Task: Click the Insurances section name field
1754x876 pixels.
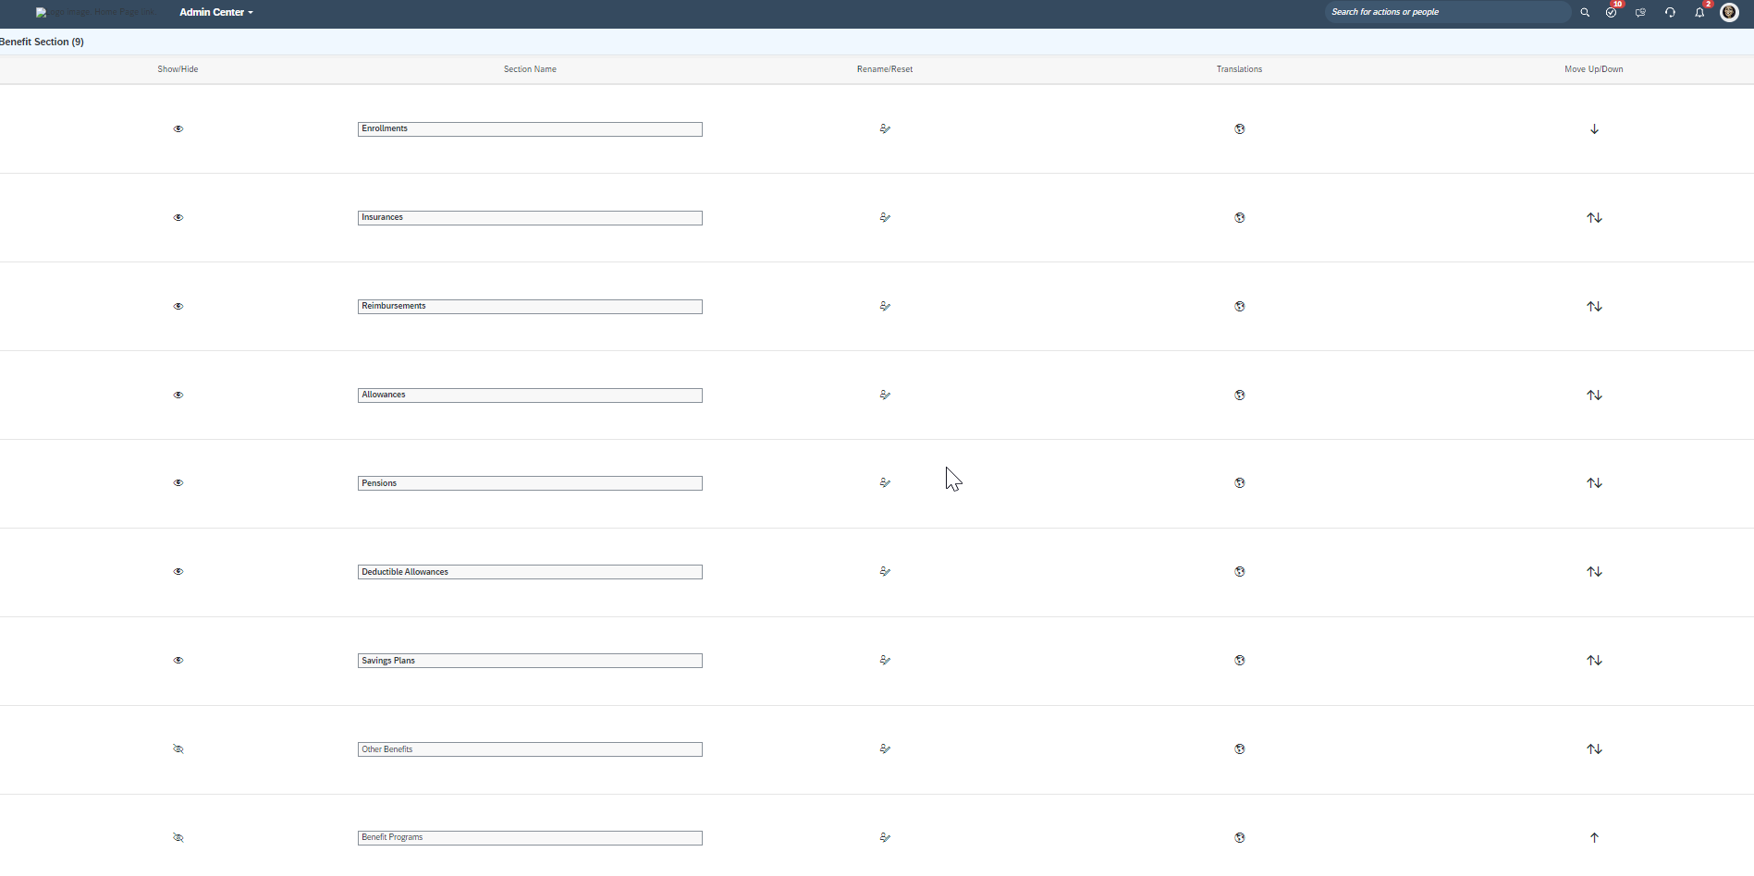Action: coord(530,218)
